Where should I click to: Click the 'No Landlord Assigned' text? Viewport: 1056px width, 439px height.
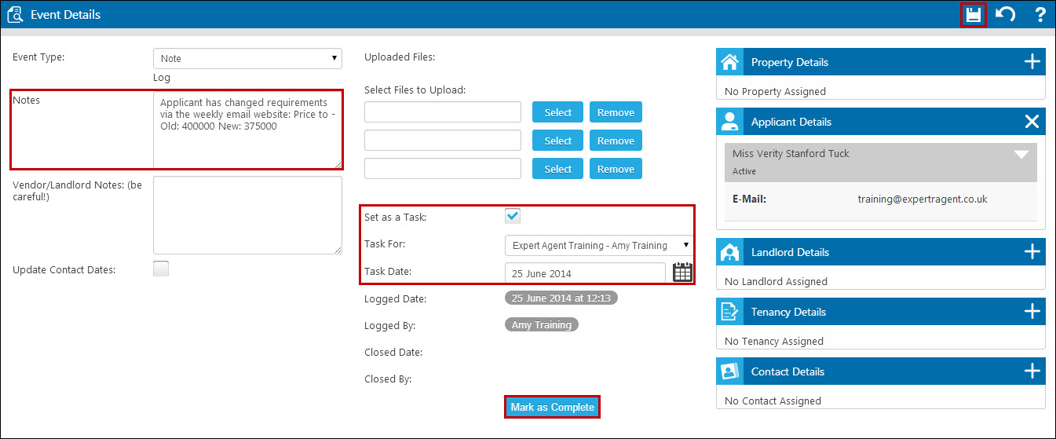[776, 281]
